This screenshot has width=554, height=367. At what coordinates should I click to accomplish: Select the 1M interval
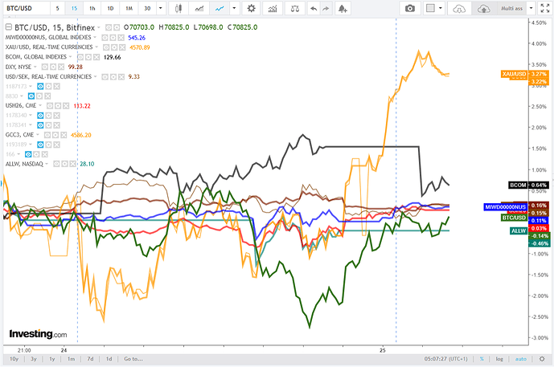[x=129, y=8]
